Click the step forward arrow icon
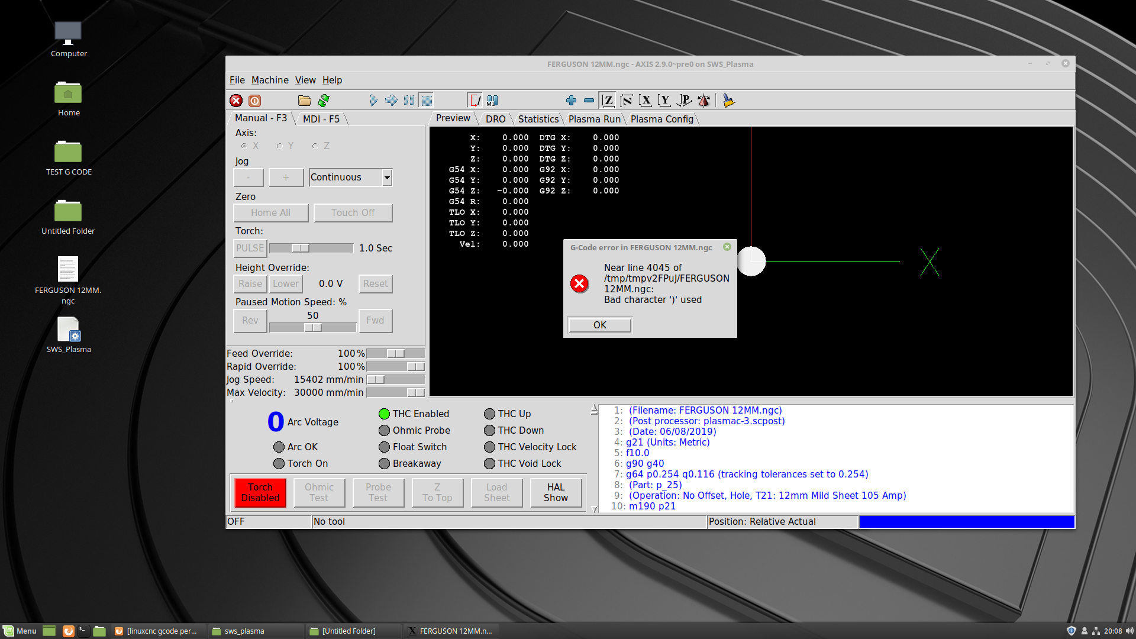This screenshot has width=1136, height=639. coord(391,101)
